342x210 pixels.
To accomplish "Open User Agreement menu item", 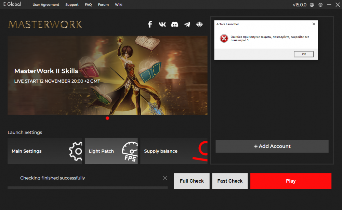I will click(46, 5).
